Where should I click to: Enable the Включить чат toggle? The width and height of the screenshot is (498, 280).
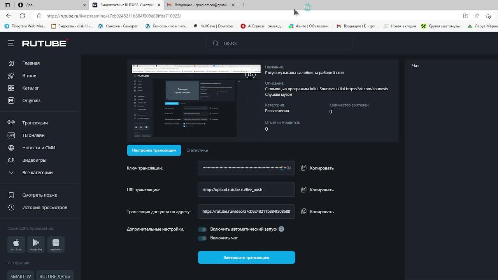(x=202, y=238)
